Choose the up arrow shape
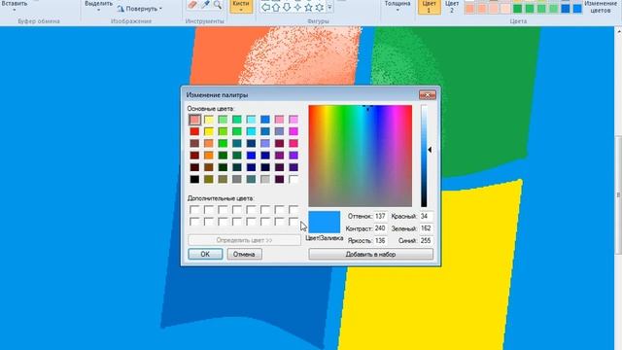This screenshot has height=350, width=622. pyautogui.click(x=276, y=7)
